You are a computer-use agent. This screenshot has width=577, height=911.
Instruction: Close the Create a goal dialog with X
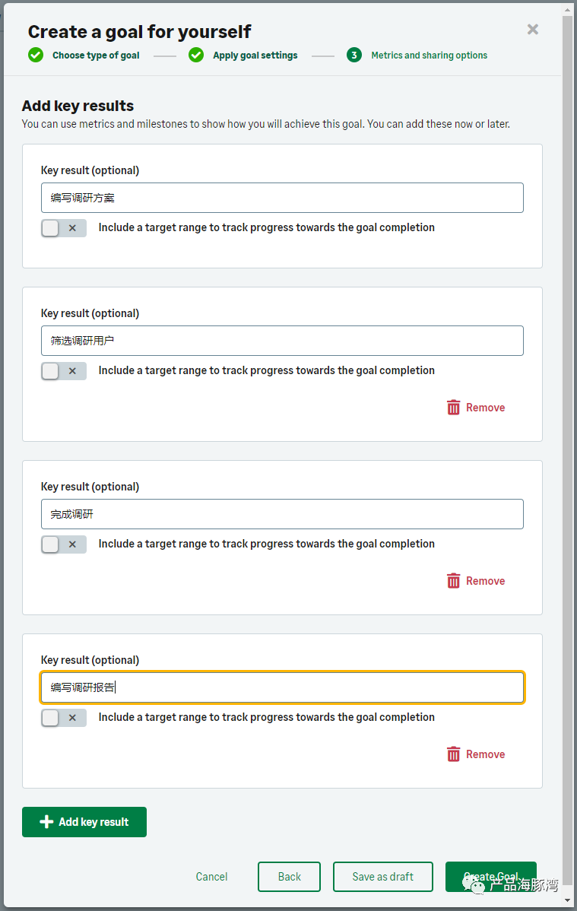click(533, 29)
